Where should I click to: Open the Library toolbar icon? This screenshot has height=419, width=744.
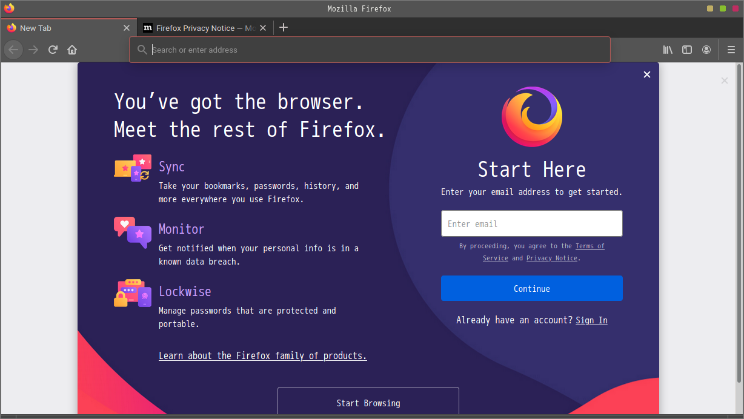coord(668,50)
